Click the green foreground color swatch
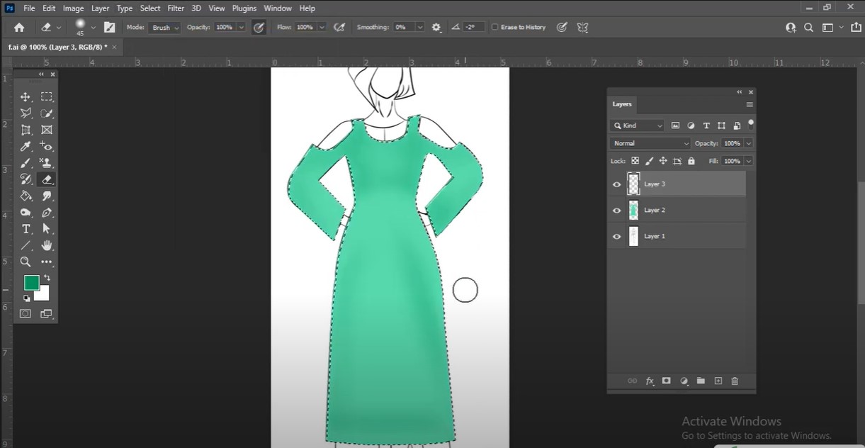This screenshot has height=448, width=865. (x=31, y=283)
